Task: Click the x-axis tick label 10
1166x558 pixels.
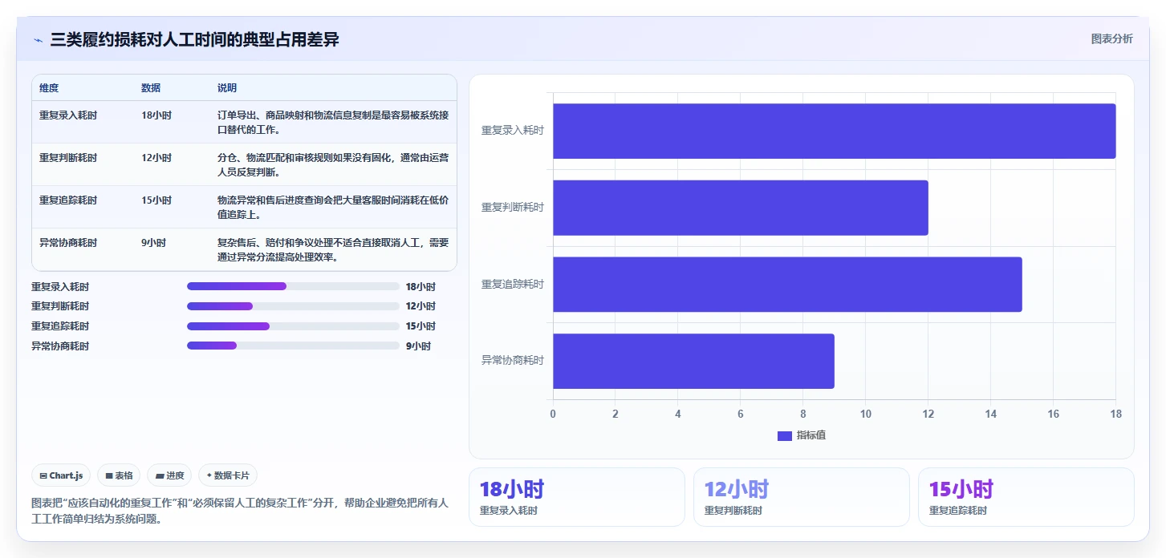Action: point(865,414)
